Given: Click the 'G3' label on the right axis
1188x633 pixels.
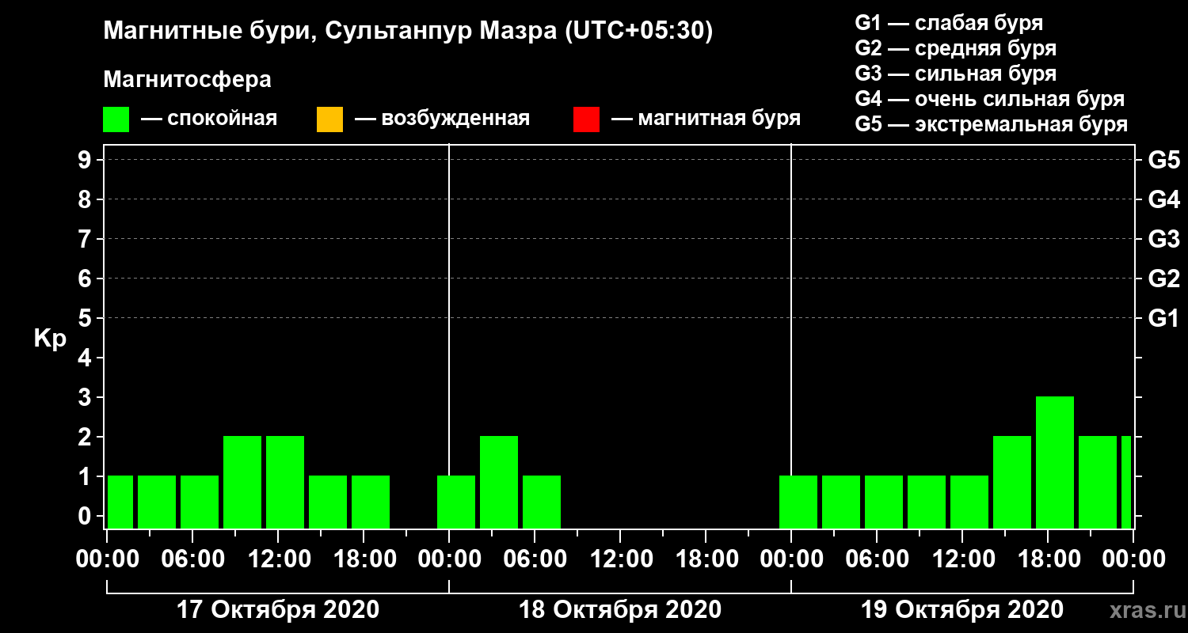Looking at the screenshot, I should click(1163, 239).
